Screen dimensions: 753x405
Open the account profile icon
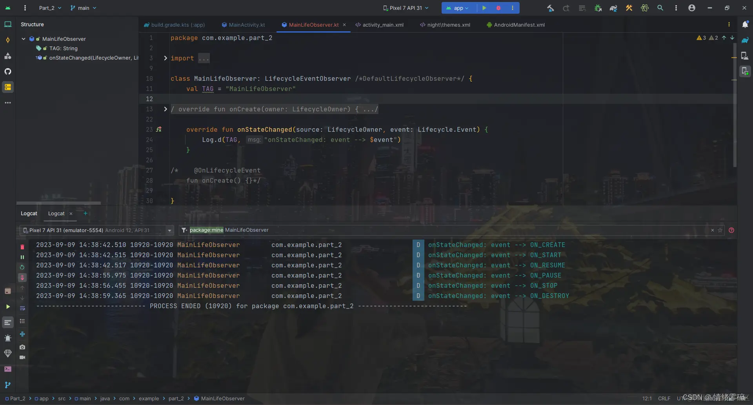pos(692,8)
